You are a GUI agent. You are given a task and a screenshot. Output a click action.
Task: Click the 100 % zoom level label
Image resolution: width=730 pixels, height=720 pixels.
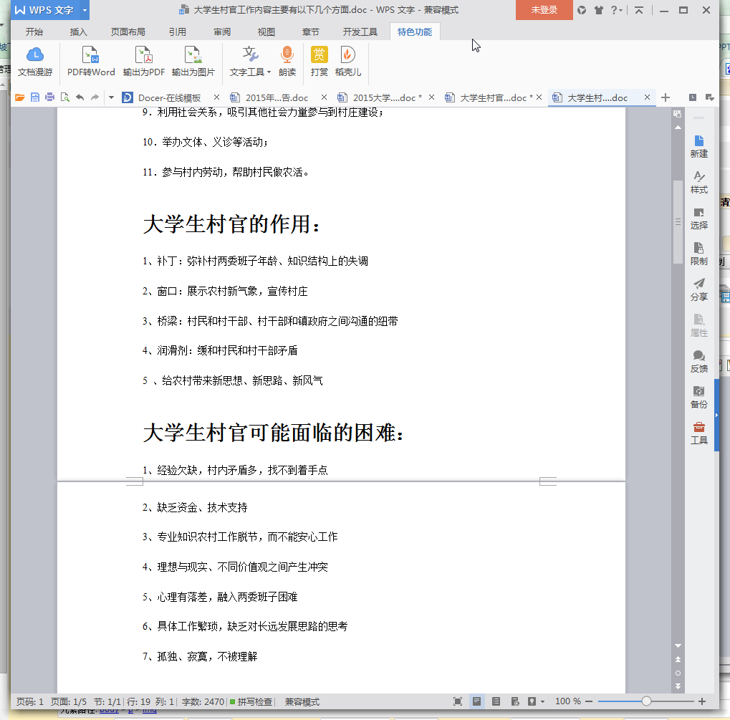(567, 701)
